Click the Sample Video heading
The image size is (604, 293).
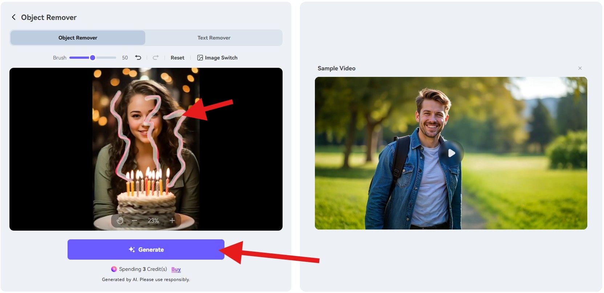click(x=337, y=68)
